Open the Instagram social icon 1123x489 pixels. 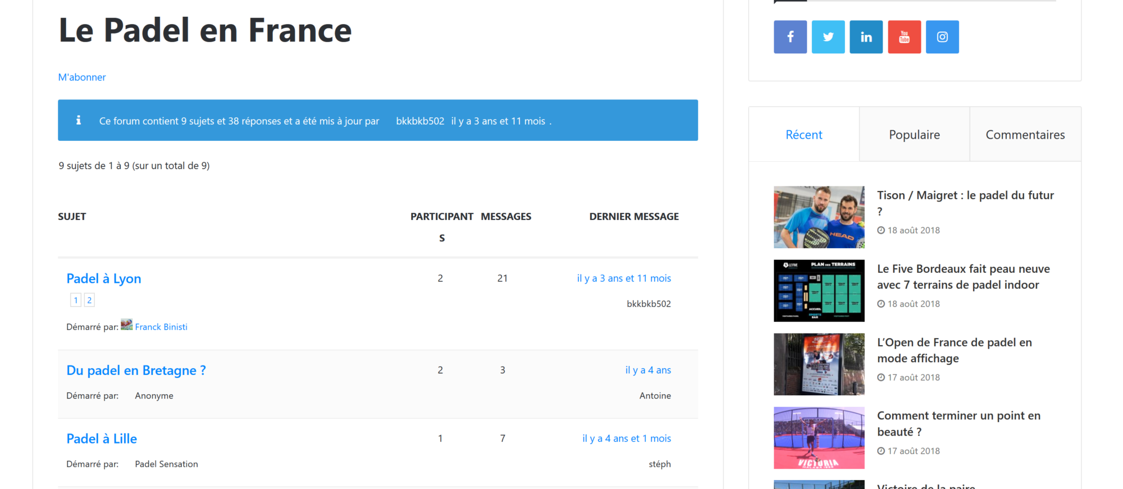[x=942, y=37]
